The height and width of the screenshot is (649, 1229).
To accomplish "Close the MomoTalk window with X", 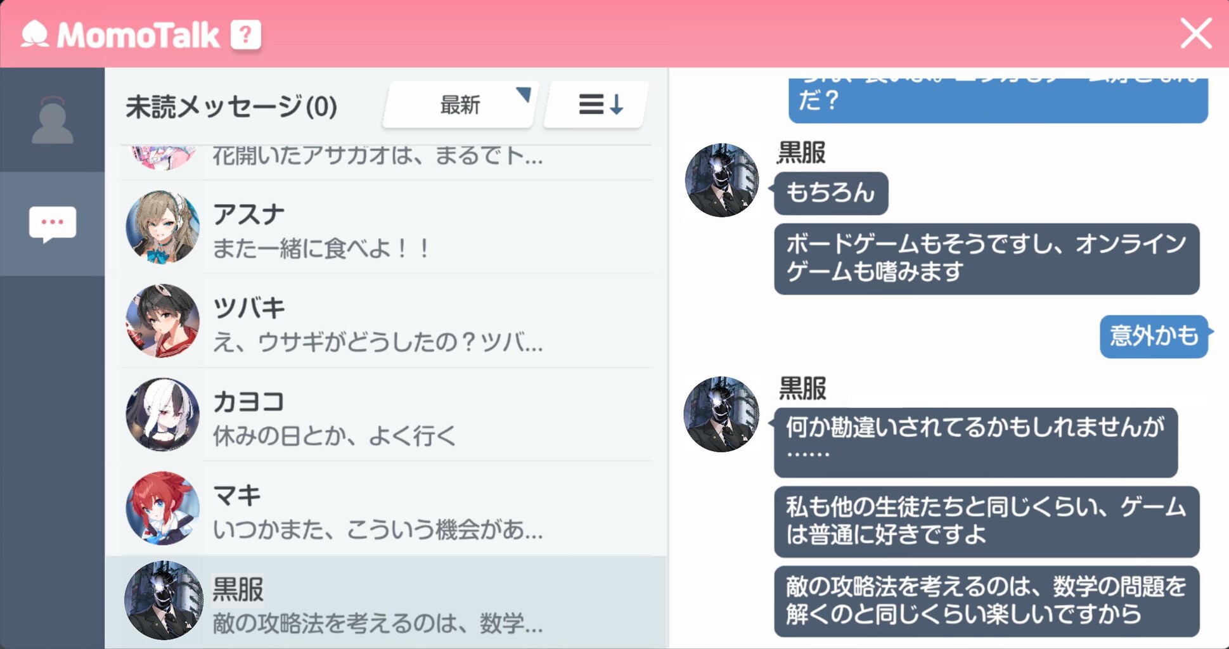I will (x=1195, y=34).
